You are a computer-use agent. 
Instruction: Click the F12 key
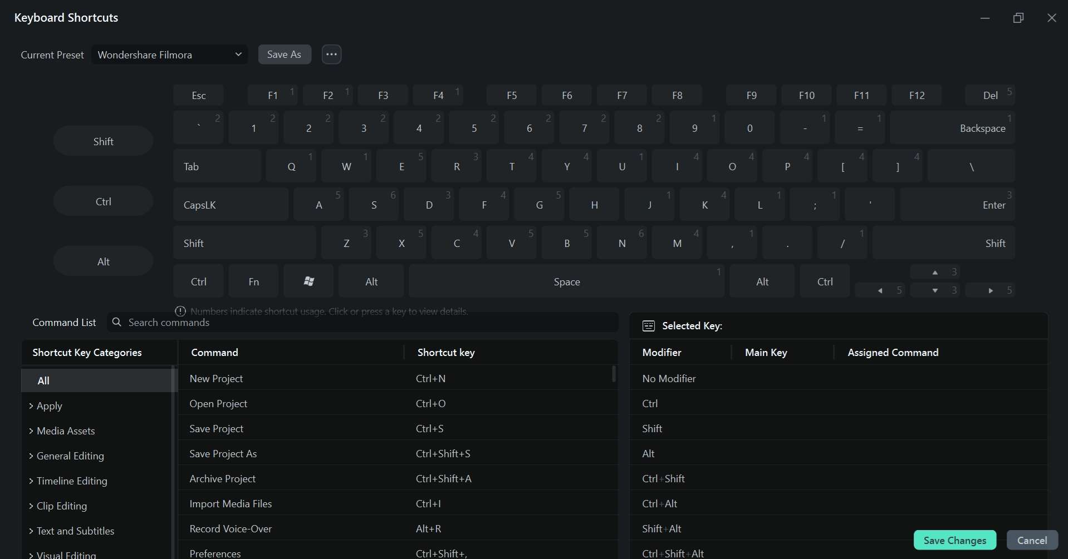(x=917, y=95)
